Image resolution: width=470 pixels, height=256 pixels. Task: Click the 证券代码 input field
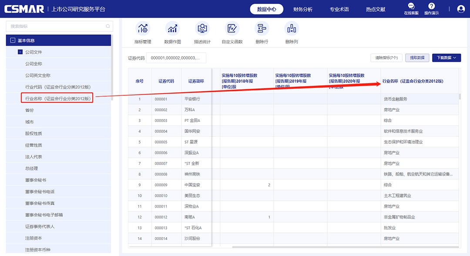(x=176, y=58)
